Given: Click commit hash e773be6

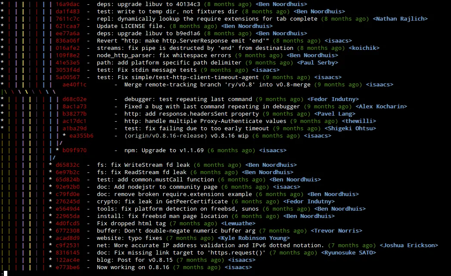Looking at the screenshot, I should tap(68, 267).
